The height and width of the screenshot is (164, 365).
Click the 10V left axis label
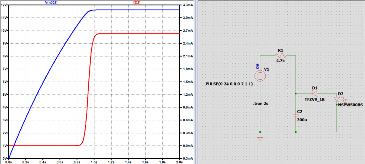pos(4,31)
